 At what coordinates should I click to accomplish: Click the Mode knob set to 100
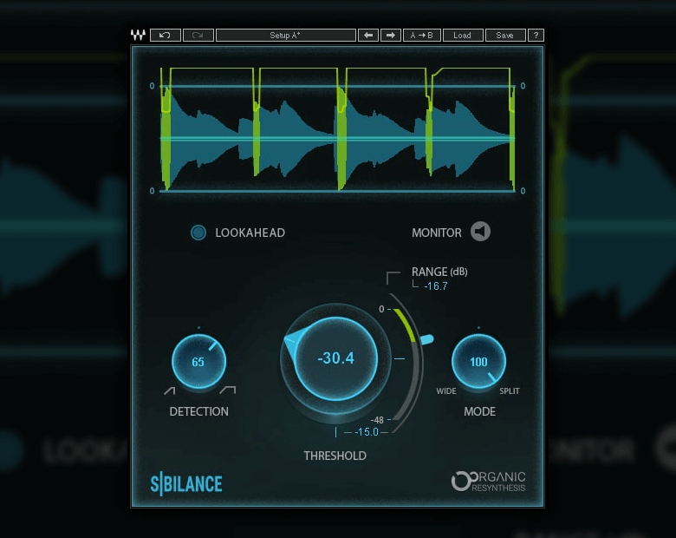478,361
